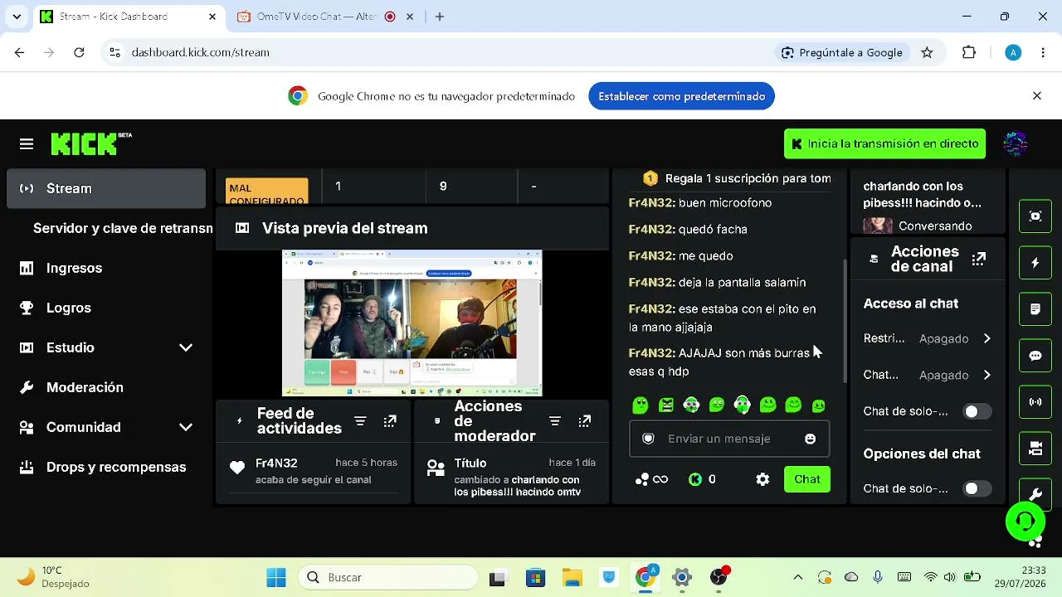Toggle the stream preview widget in right rail
The width and height of the screenshot is (1062, 597).
point(1035,216)
